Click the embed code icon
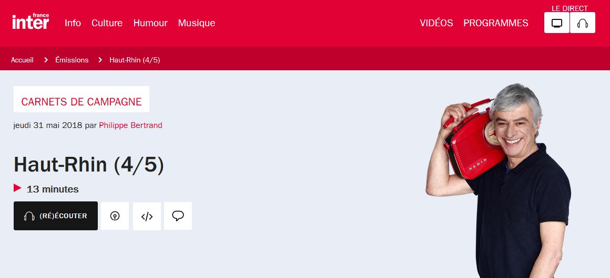 tap(147, 216)
